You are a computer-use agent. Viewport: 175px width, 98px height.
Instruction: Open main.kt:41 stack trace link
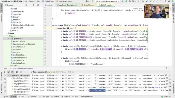[161, 87]
